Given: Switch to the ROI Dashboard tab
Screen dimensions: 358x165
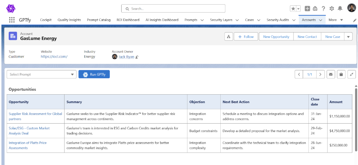Looking at the screenshot, I should pos(128,20).
